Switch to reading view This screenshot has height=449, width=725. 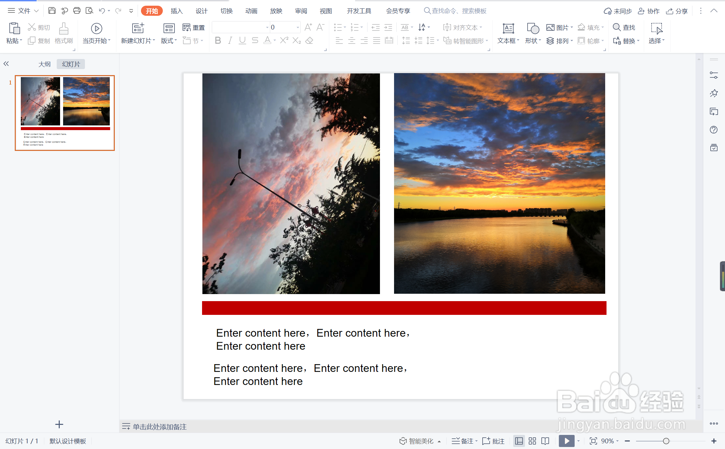click(x=545, y=441)
